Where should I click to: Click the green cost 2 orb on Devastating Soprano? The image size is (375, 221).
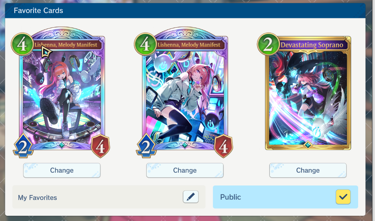[x=268, y=44]
